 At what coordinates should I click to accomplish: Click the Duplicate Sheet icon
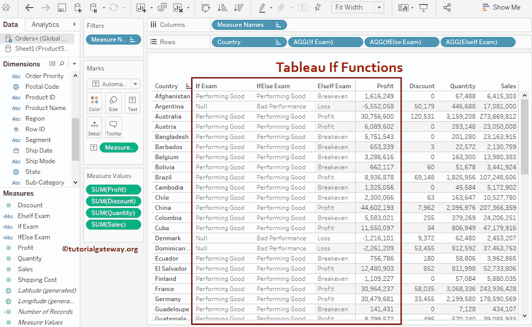click(x=161, y=8)
